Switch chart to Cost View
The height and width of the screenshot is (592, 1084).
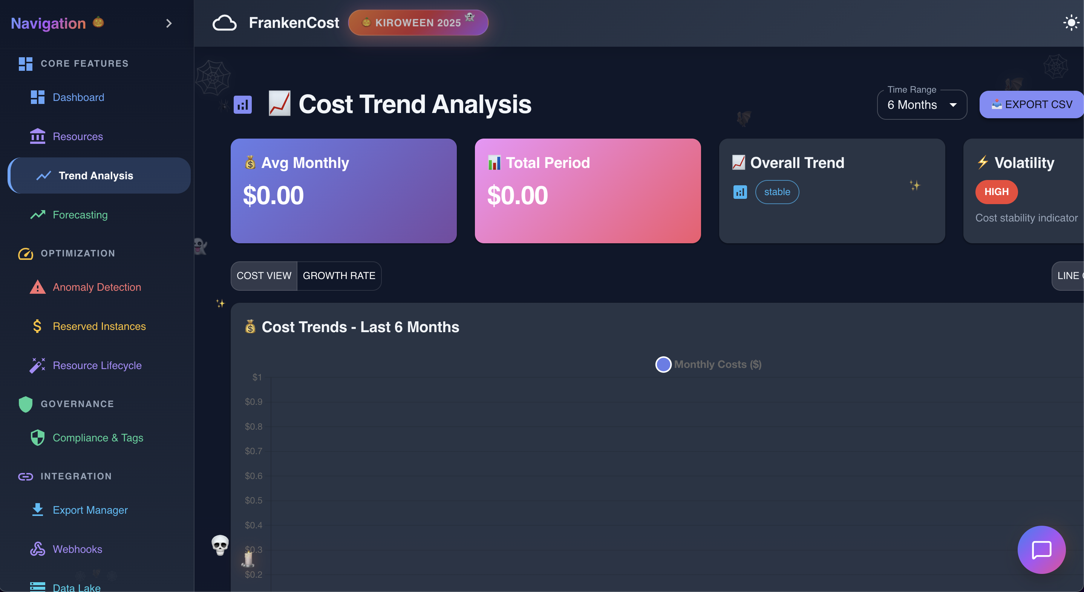pyautogui.click(x=264, y=276)
